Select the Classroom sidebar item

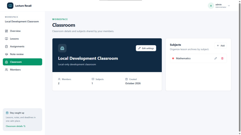pos(22,62)
